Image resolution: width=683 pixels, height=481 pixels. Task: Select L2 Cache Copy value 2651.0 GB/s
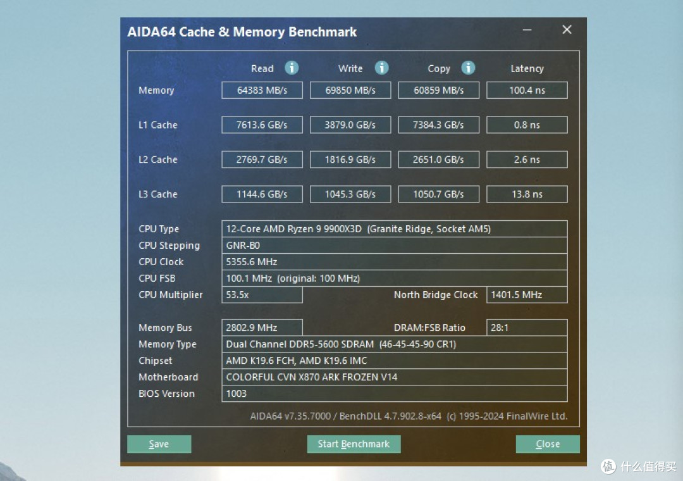439,159
